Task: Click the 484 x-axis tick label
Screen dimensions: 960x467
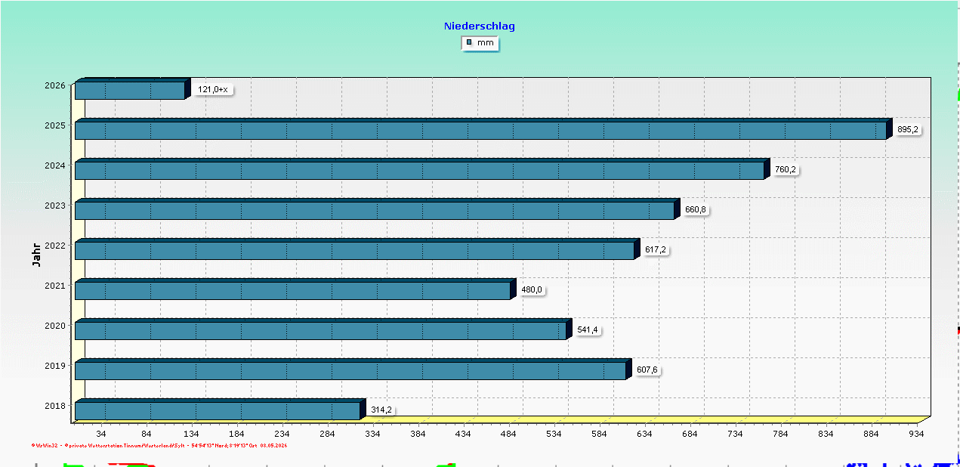Action: [508, 434]
